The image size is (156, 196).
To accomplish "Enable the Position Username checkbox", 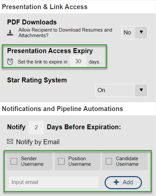I will point(61,161).
